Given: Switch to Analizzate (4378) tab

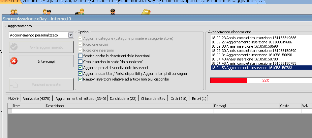Looking at the screenshot, I should [x=37, y=98].
